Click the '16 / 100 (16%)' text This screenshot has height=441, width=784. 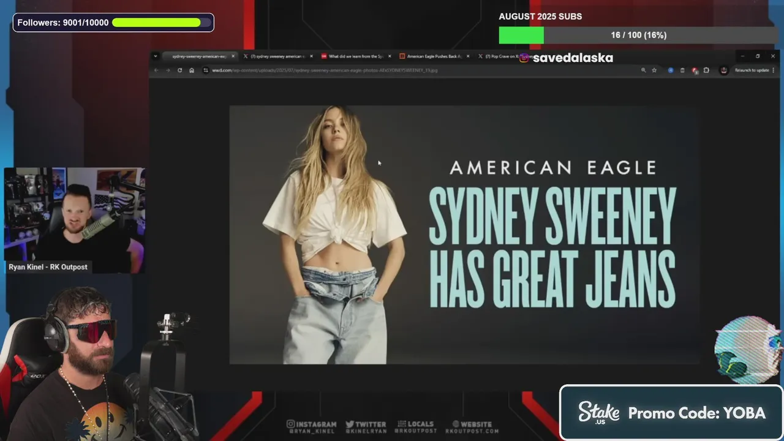click(x=638, y=35)
